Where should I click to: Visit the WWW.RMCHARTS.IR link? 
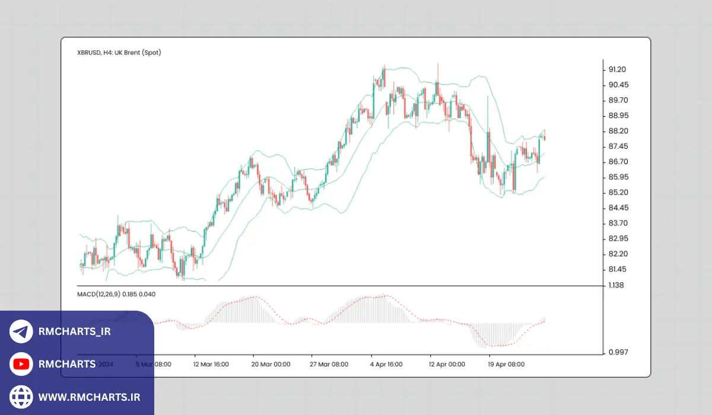click(89, 396)
